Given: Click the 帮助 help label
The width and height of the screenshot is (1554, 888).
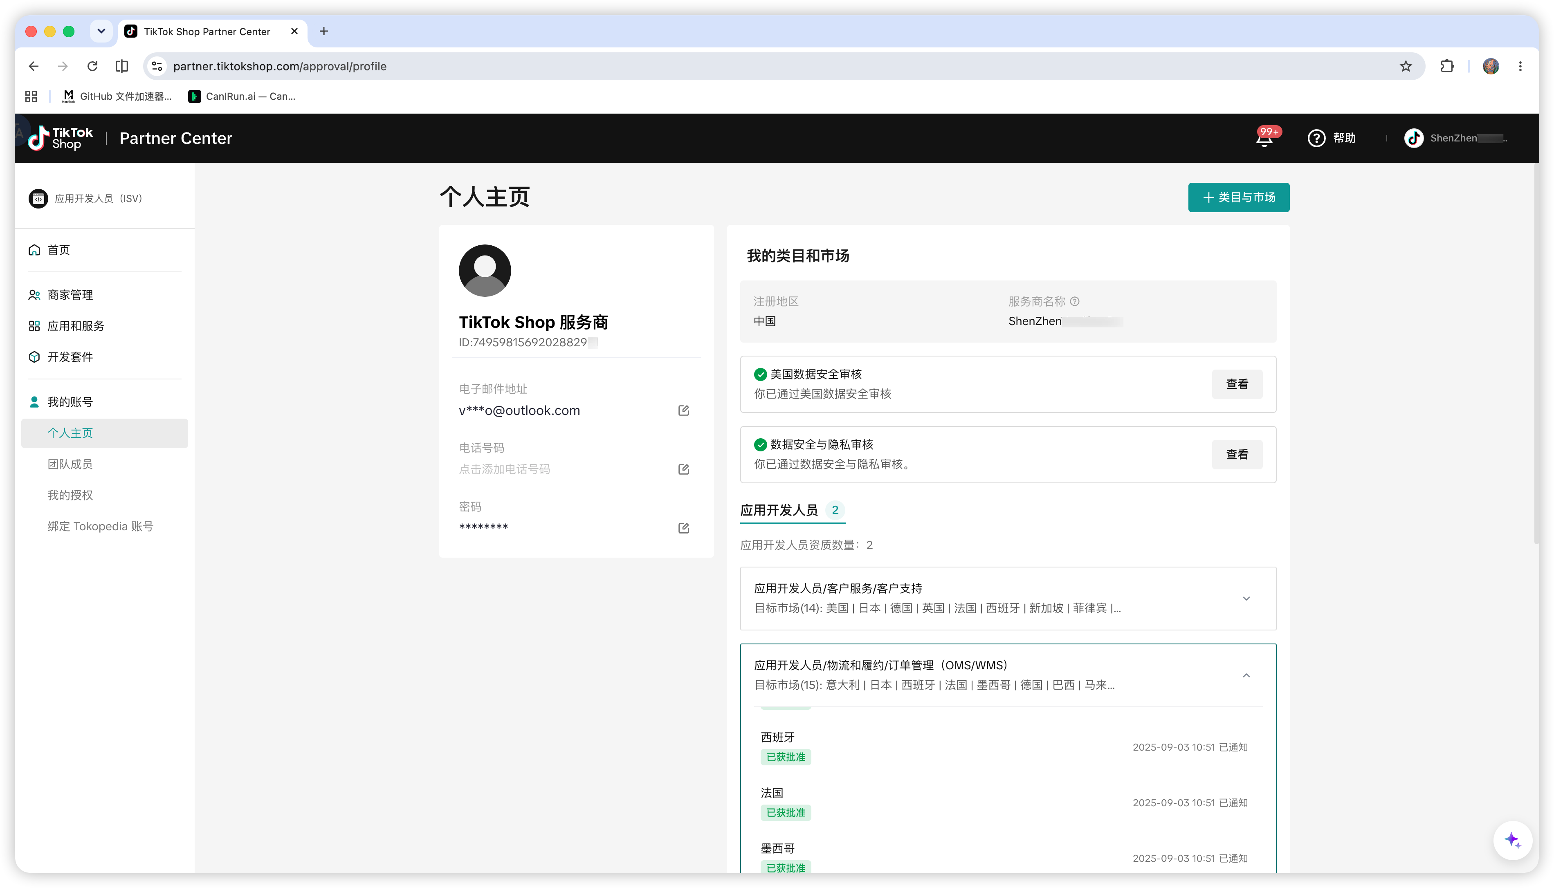Looking at the screenshot, I should tap(1344, 139).
